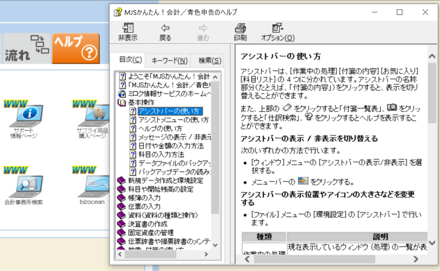Click the 付箋 tag icon in article text
Image resolution: width=440 pixels, height=271 pixels.
click(x=287, y=108)
